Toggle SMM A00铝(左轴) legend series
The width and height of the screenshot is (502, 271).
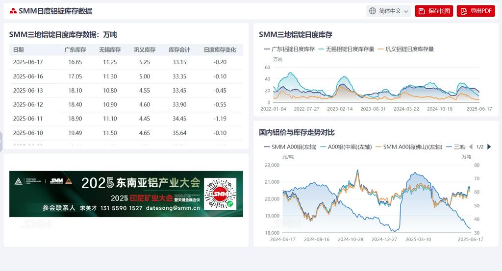coord(290,147)
